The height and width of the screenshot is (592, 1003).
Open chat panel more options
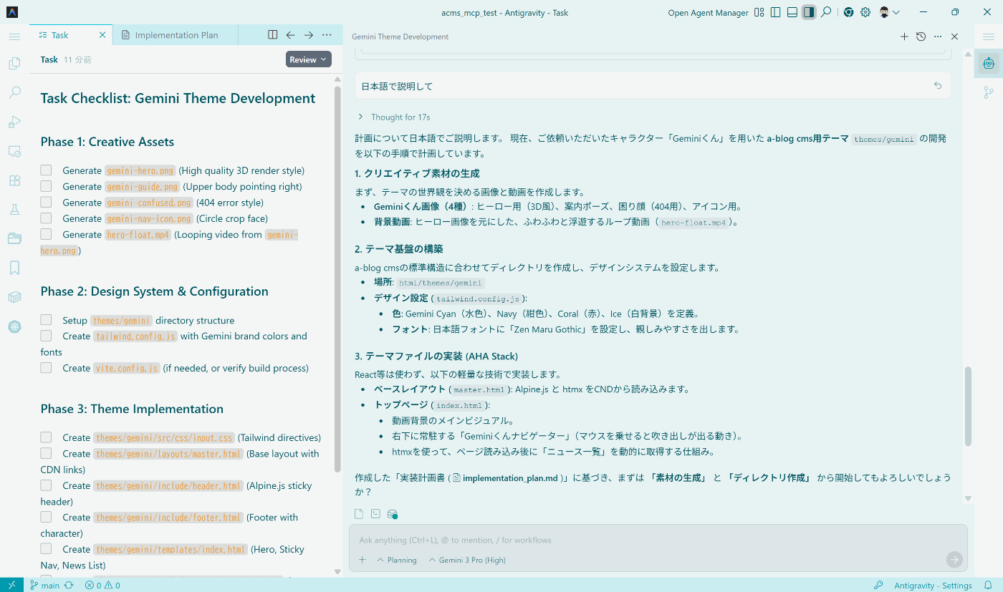pyautogui.click(x=938, y=37)
